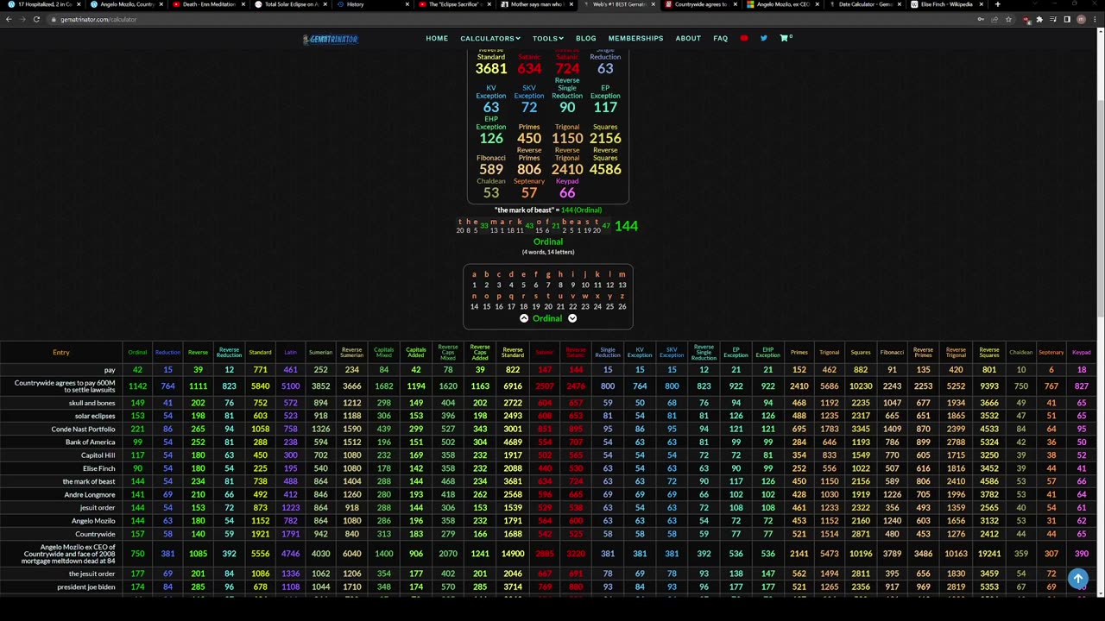Select the 'the jesuit order' entry
The image size is (1105, 621).
coord(92,574)
